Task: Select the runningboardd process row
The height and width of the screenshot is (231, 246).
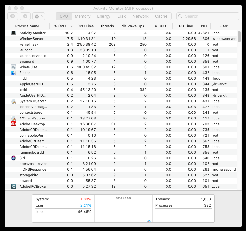Action: click(121, 152)
